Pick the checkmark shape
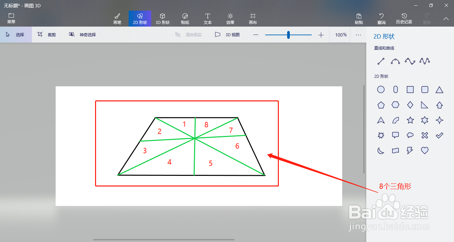Image resolution: width=454 pixels, height=242 pixels. 439,135
